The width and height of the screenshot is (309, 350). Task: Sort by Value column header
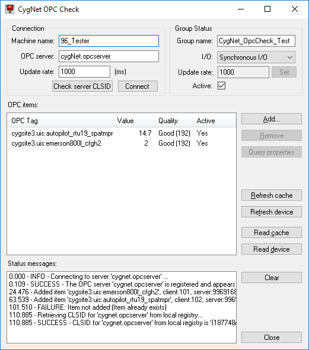coord(134,121)
